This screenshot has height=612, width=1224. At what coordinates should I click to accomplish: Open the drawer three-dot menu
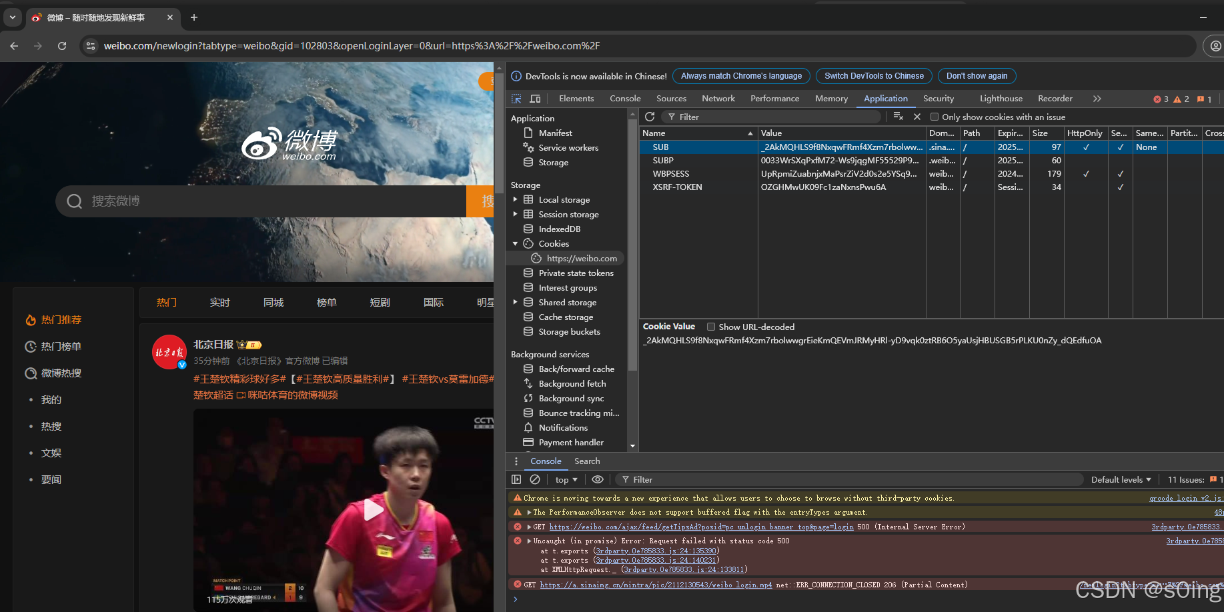pos(516,461)
